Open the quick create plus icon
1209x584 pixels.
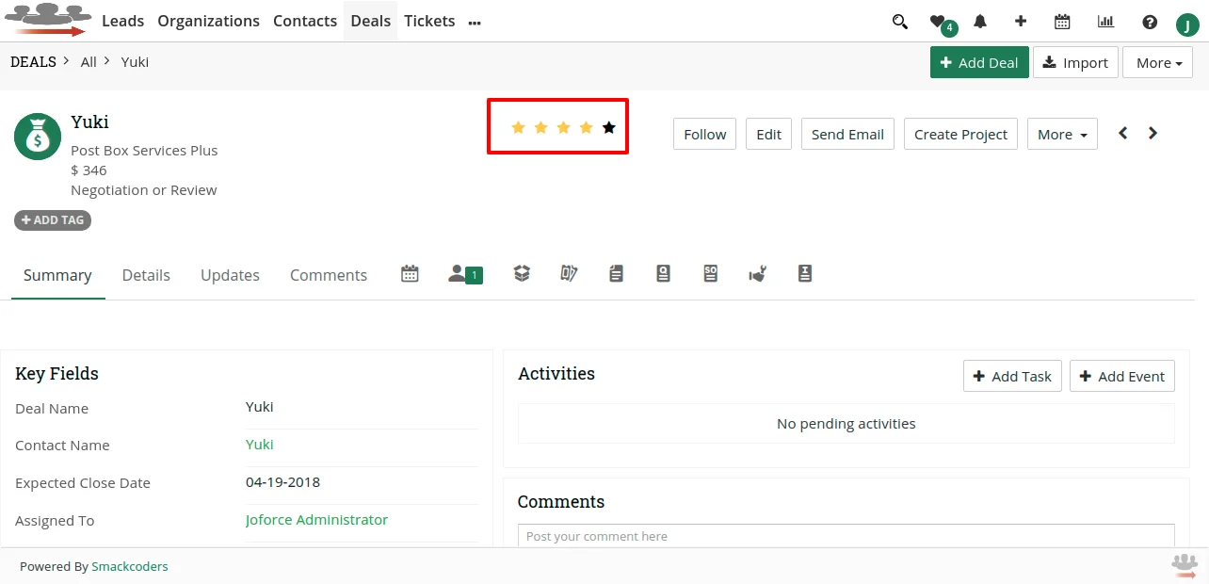(1021, 21)
